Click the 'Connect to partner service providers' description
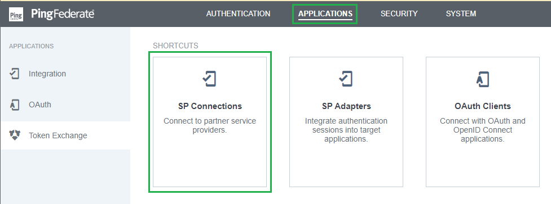 click(210, 126)
